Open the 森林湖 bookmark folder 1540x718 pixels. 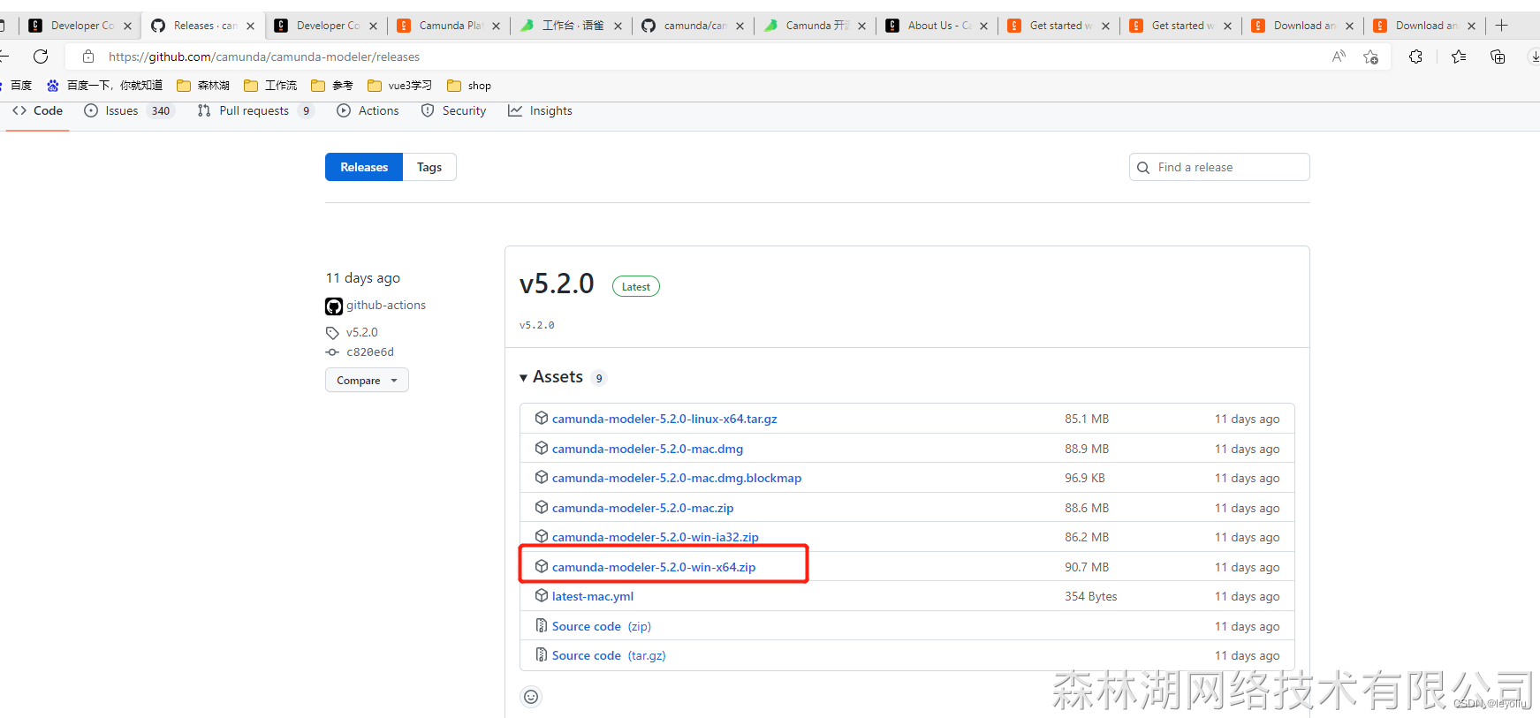(x=203, y=86)
